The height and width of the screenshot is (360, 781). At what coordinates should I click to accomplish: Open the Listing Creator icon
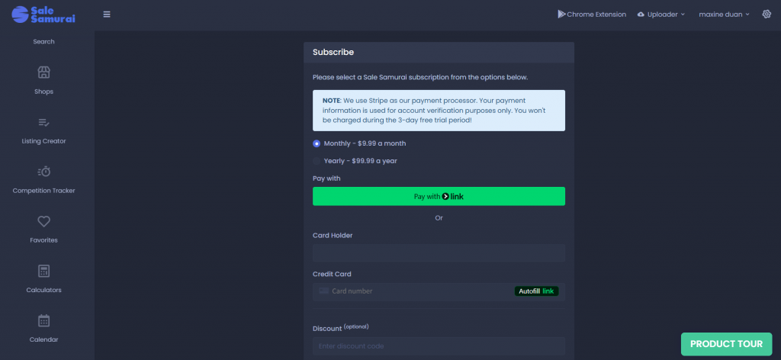pos(43,122)
